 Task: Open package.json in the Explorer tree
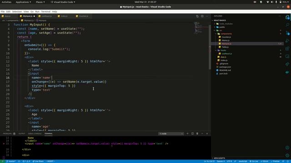(225, 67)
